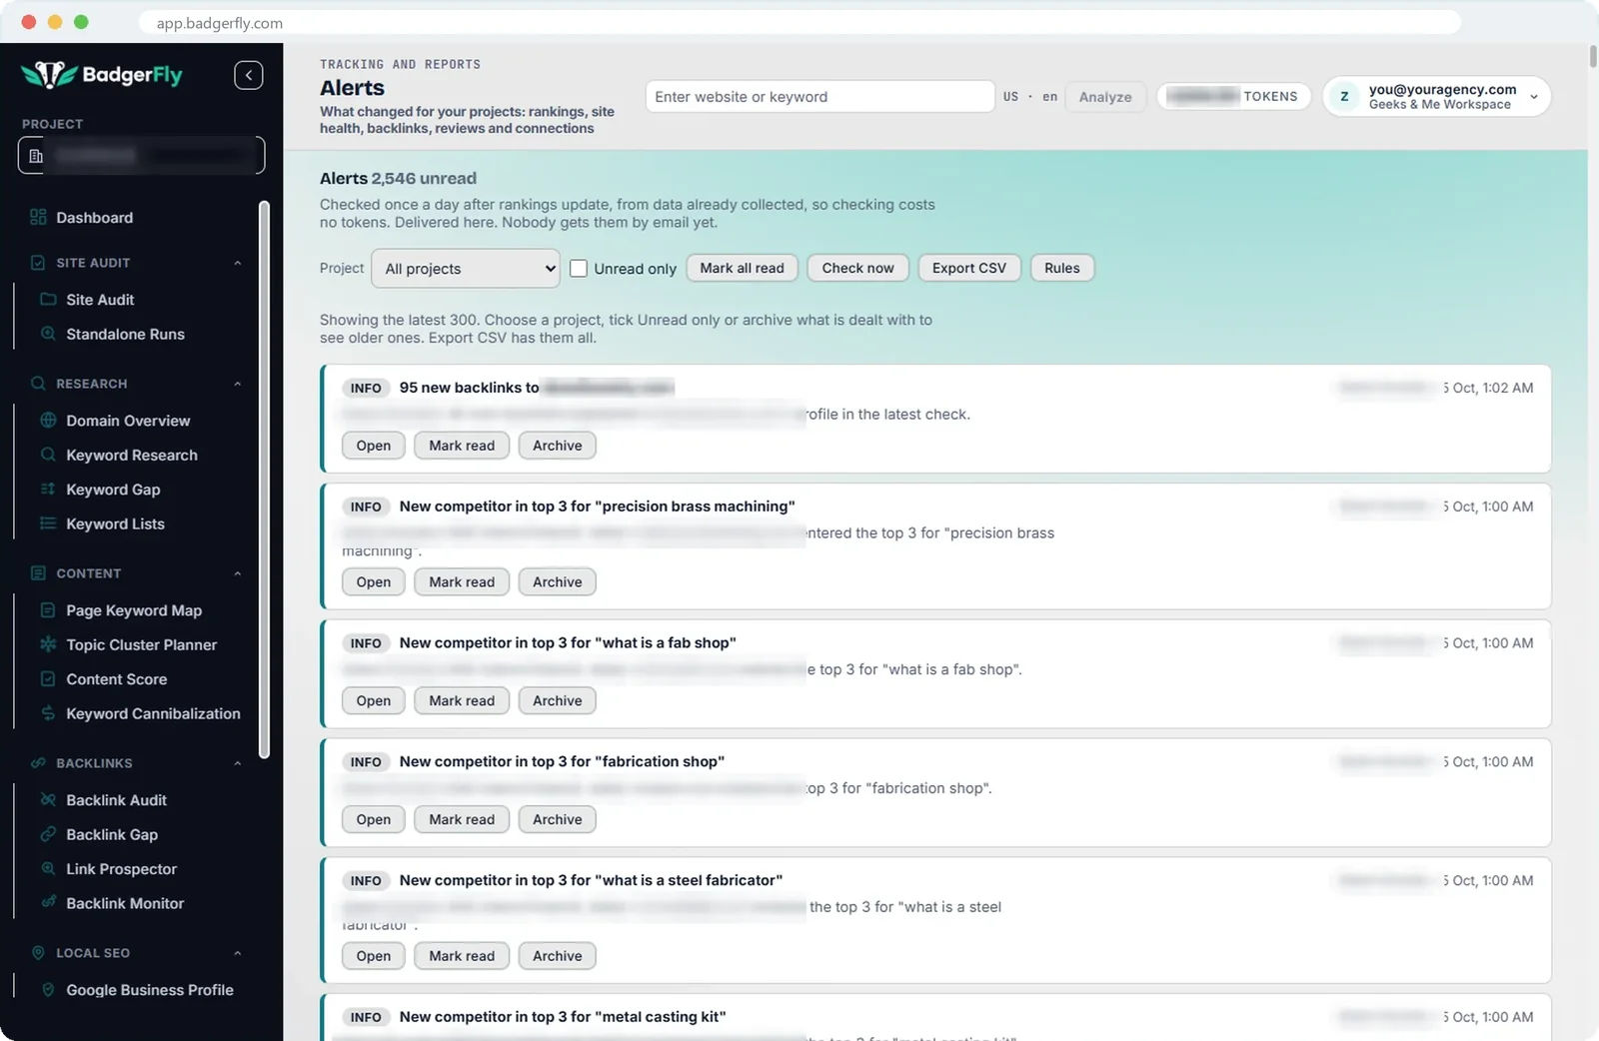This screenshot has width=1599, height=1041.
Task: Click the Page Keyword Map icon
Action: click(48, 610)
